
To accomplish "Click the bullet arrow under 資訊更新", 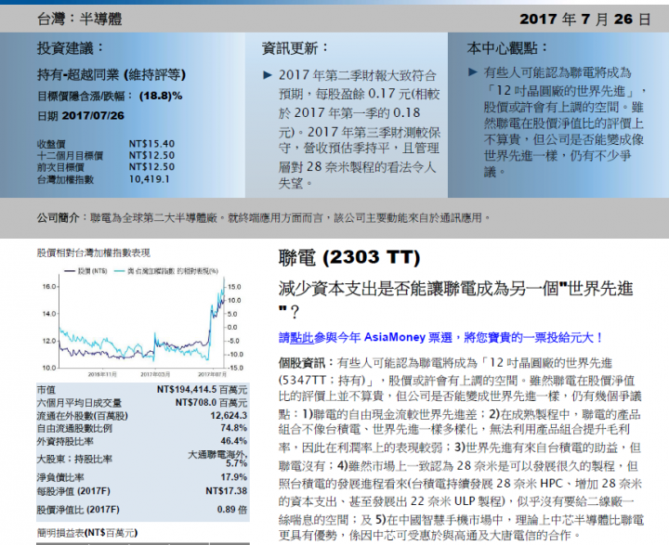I will coord(268,75).
